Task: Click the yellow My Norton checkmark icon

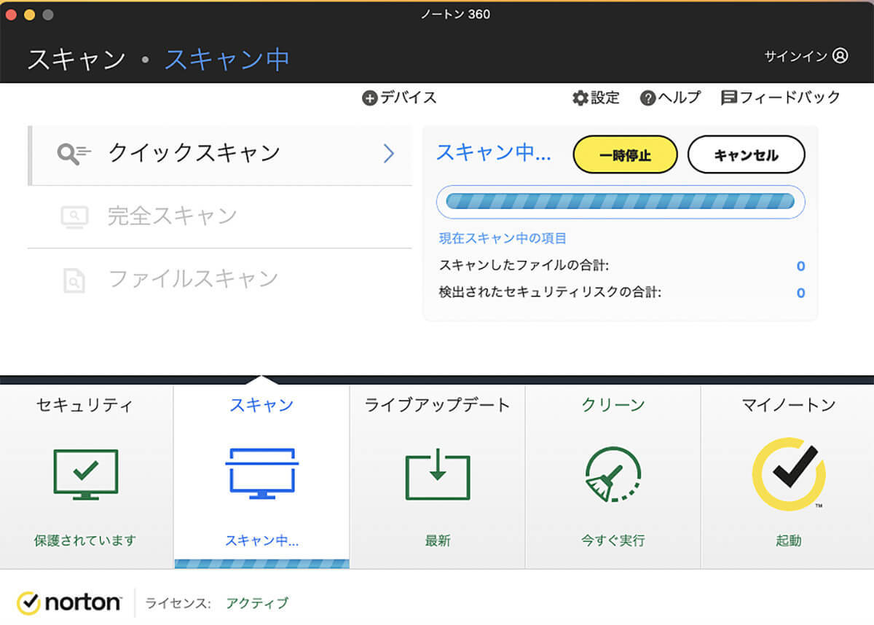Action: pyautogui.click(x=789, y=473)
